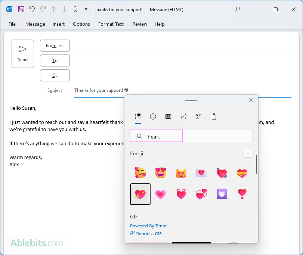Image resolution: width=303 pixels, height=255 pixels.
Task: Select the smiley face Emoji category
Action: 153,116
